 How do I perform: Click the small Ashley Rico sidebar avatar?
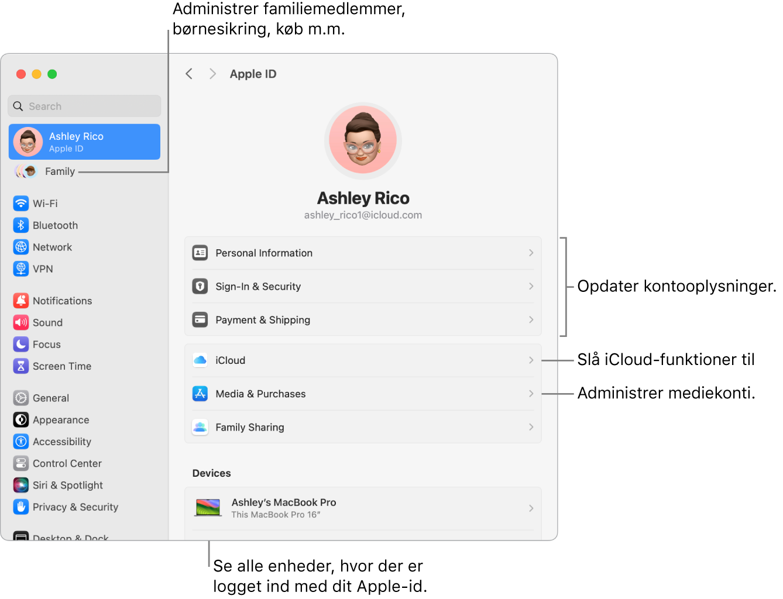(x=28, y=142)
